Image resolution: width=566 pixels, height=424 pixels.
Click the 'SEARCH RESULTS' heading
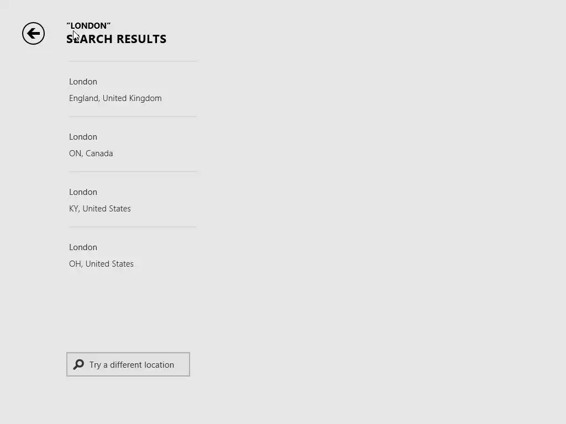pos(116,39)
